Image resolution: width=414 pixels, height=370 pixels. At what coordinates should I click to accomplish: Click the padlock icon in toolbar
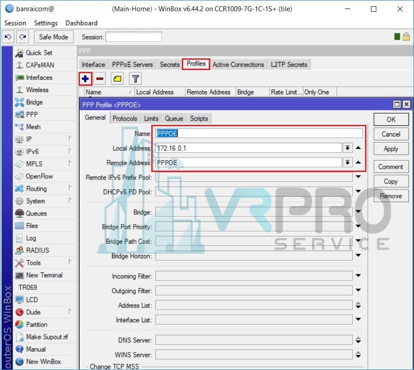(406, 37)
